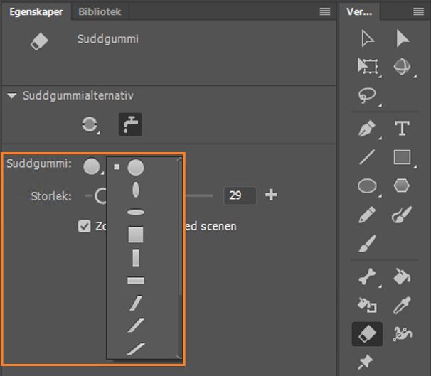Click the Storlek size slider handle

[100, 196]
